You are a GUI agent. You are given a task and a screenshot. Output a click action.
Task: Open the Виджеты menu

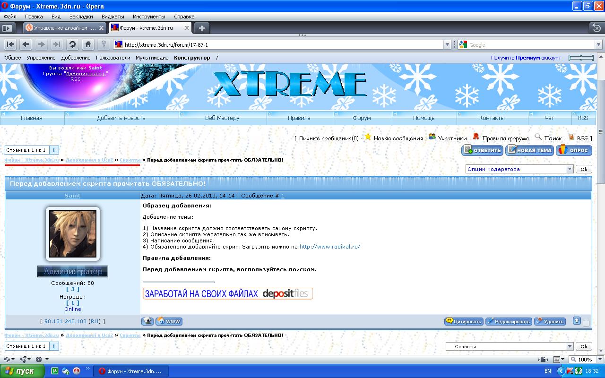pos(113,17)
